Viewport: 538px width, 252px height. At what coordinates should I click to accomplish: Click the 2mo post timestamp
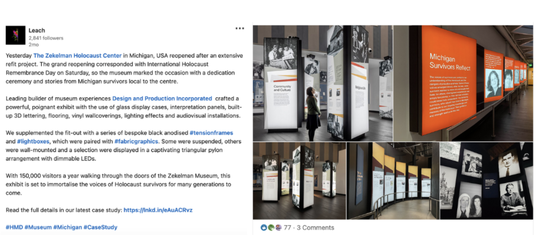point(34,45)
